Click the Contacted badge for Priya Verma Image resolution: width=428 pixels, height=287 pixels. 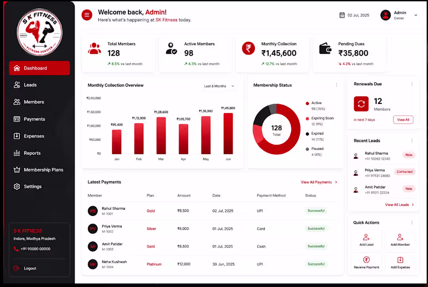[405, 171]
